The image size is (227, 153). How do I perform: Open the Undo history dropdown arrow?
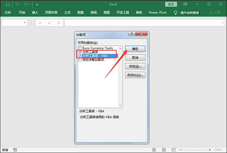coord(21,5)
